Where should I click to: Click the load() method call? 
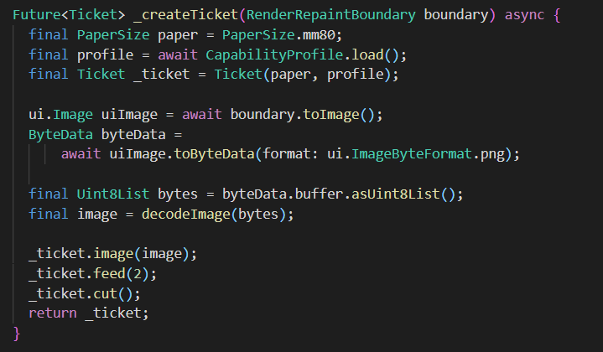(375, 55)
